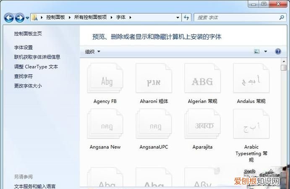Click the AngsanaUPC label text
The height and width of the screenshot is (189, 290).
click(154, 147)
